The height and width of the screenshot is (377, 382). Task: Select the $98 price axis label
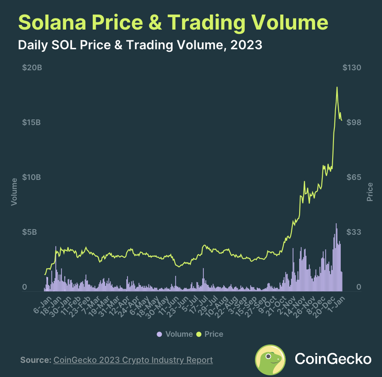[354, 122]
